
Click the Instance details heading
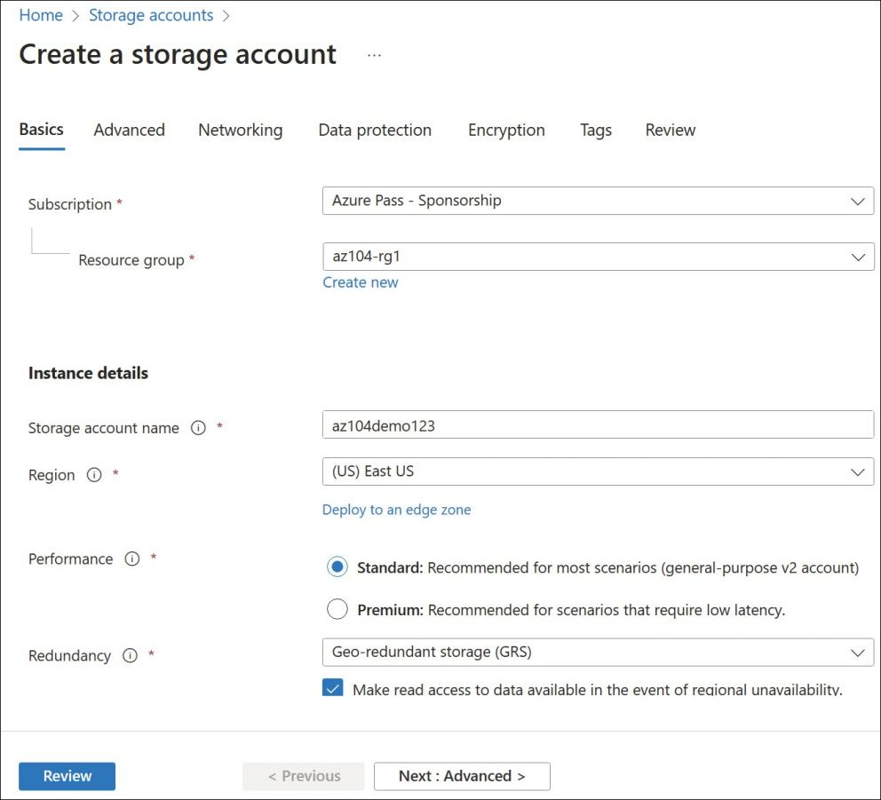click(88, 373)
